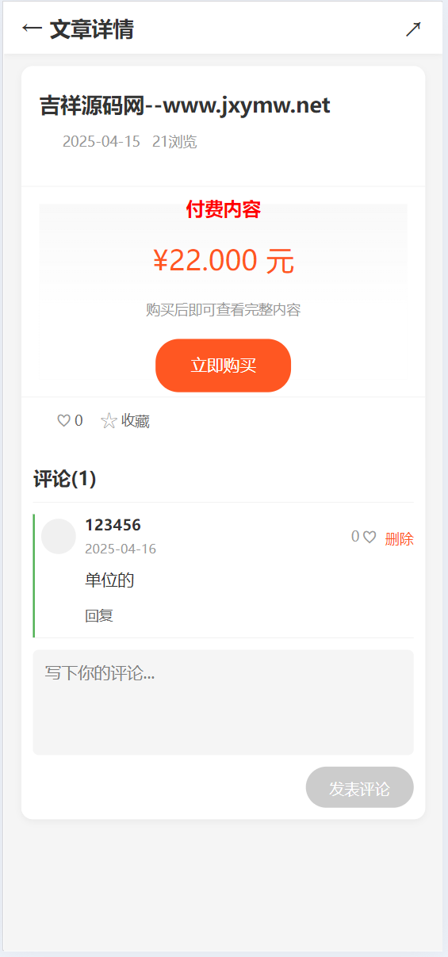Screen dimensions: 448x957
Task: Click the 收藏 label to bookmark
Action: click(136, 421)
